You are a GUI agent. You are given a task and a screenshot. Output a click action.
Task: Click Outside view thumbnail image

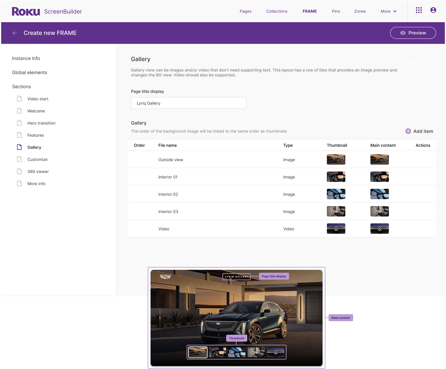[x=336, y=159]
